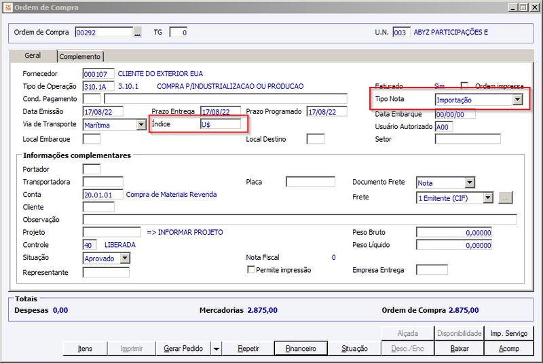Click the Prazo Programado date field

pos(327,112)
